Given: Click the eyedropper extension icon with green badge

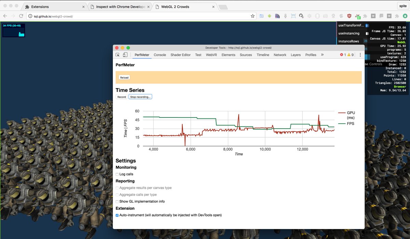Looking at the screenshot, I should (x=357, y=16).
